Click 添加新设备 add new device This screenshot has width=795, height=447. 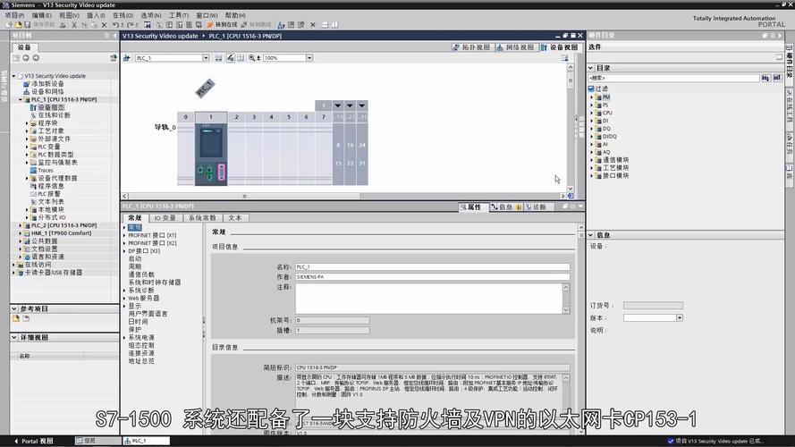tap(47, 84)
